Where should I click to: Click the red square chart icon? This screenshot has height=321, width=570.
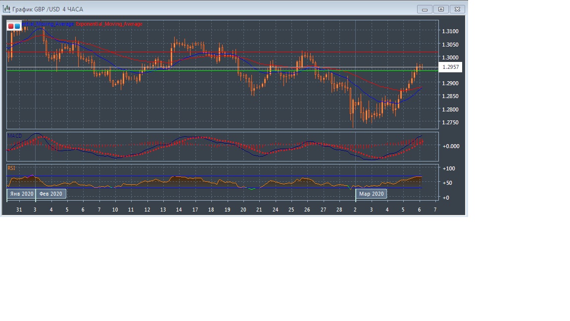click(x=11, y=26)
